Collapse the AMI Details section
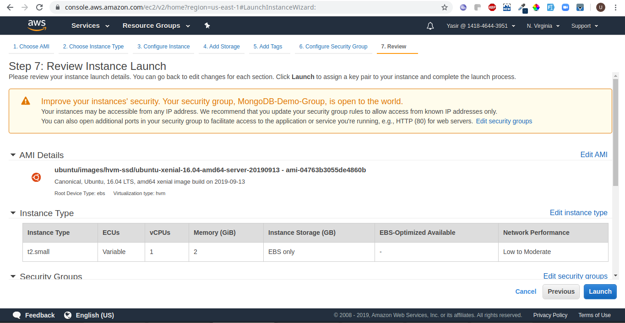The height and width of the screenshot is (323, 625). (x=13, y=155)
